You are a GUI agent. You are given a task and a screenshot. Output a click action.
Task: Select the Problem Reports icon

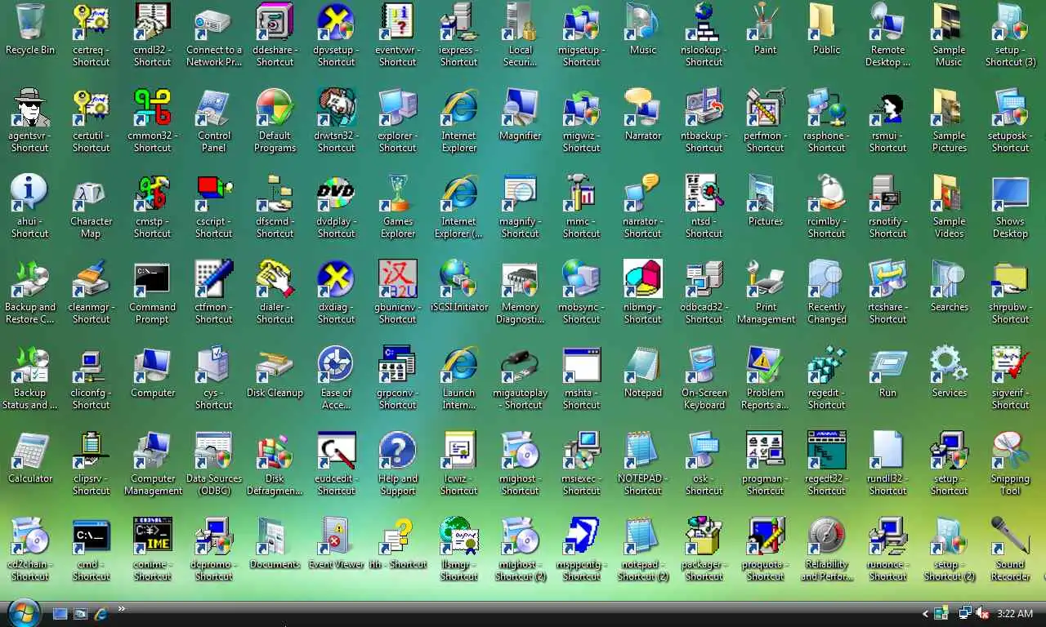766,365
